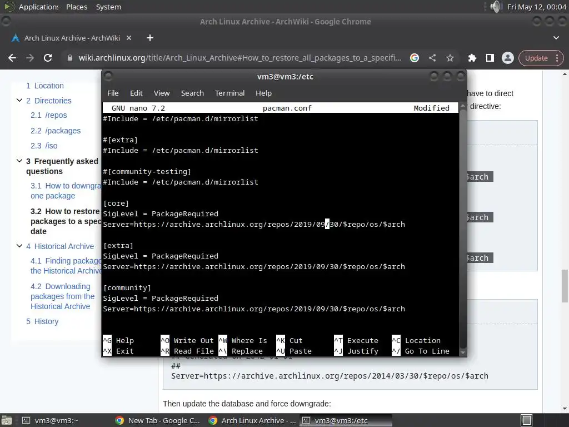This screenshot has width=569, height=427.
Task: Go to 1 Location section
Action: [44, 86]
